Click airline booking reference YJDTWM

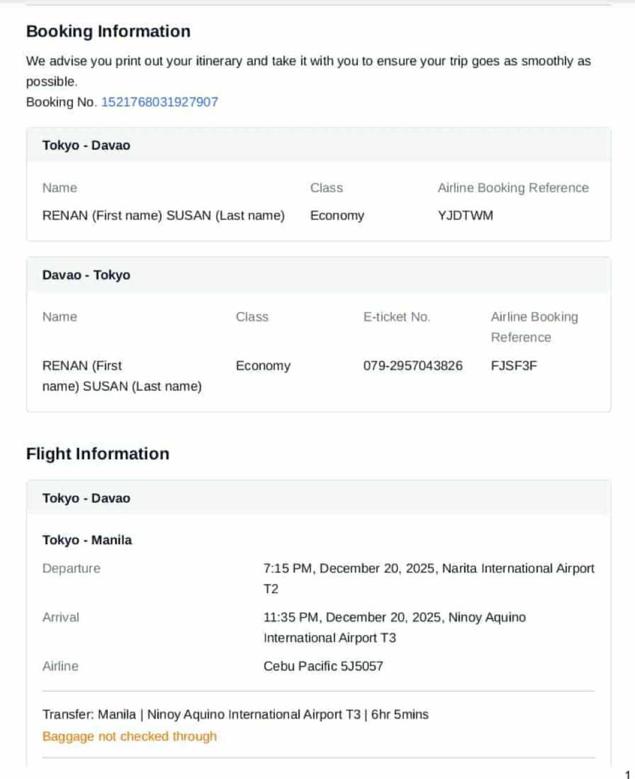click(465, 216)
